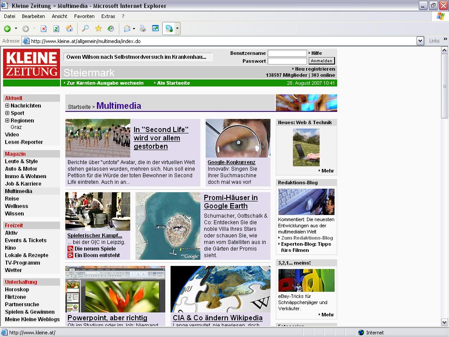The height and width of the screenshot is (337, 449).
Task: Open the Extras menu
Action: (108, 16)
